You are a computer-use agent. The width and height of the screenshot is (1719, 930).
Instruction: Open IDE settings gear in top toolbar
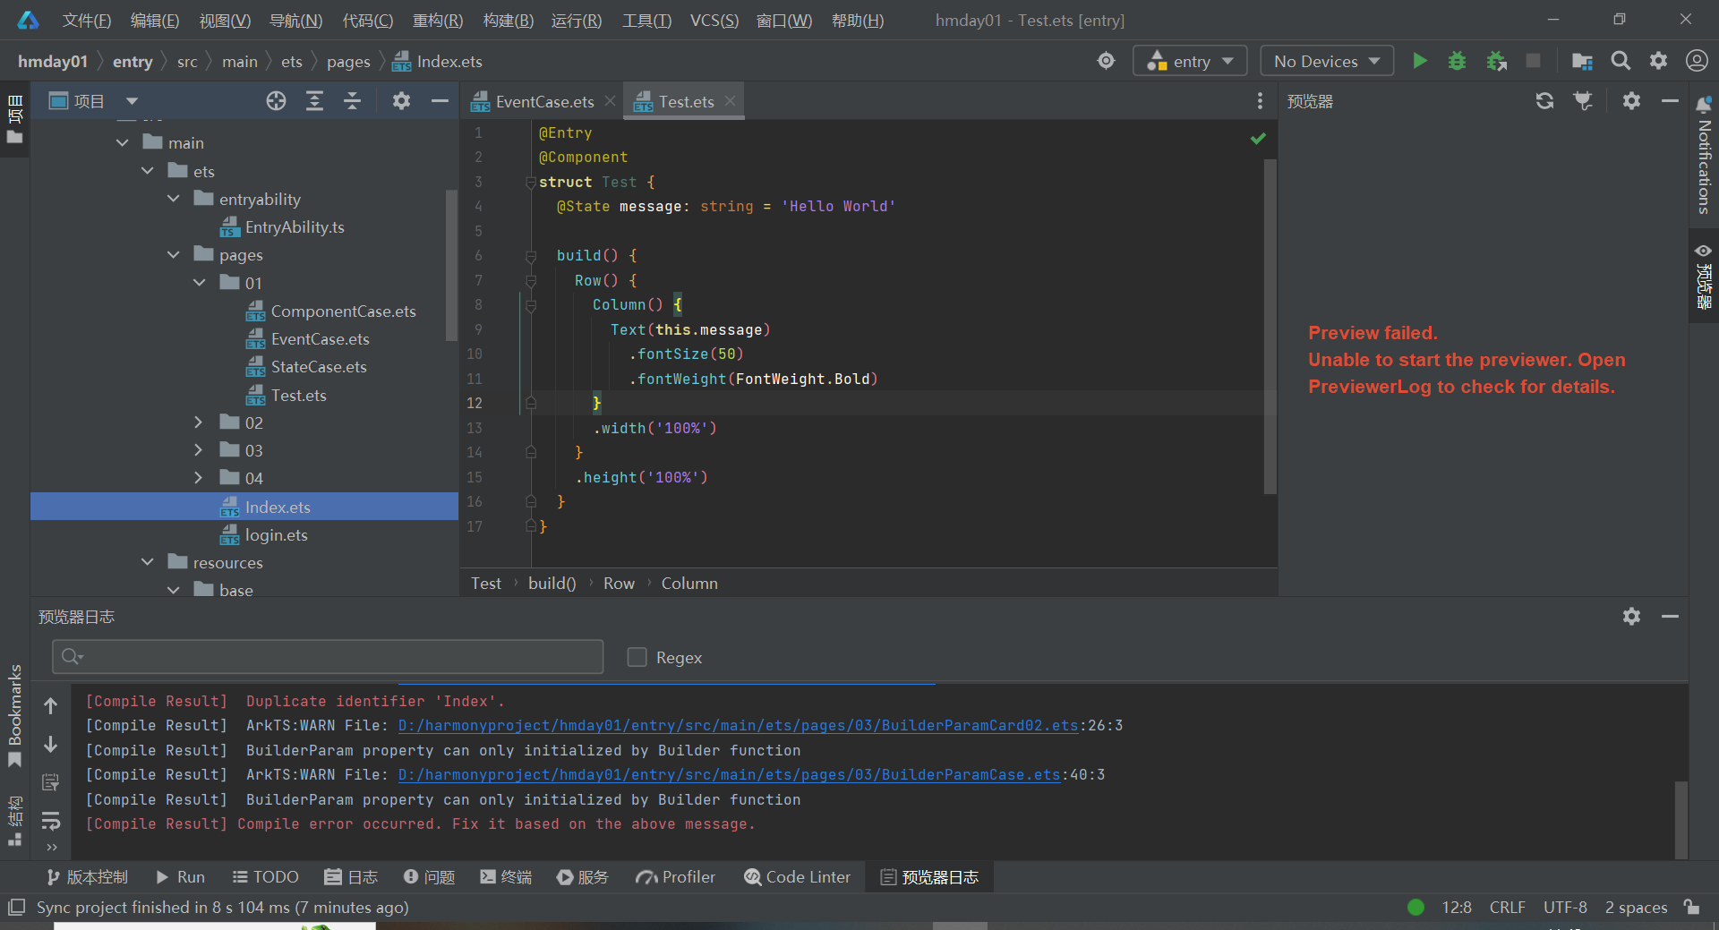pyautogui.click(x=1659, y=61)
